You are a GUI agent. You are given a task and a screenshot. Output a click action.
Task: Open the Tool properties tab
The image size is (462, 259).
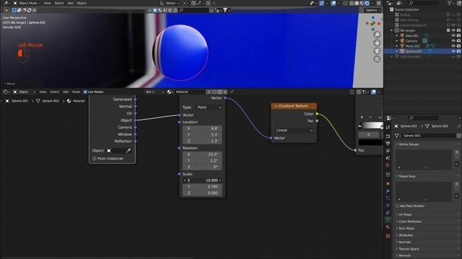point(388,127)
